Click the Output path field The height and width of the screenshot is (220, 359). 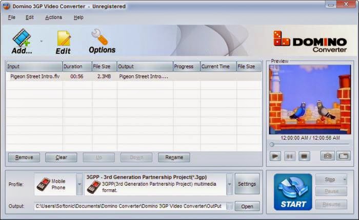click(x=130, y=206)
